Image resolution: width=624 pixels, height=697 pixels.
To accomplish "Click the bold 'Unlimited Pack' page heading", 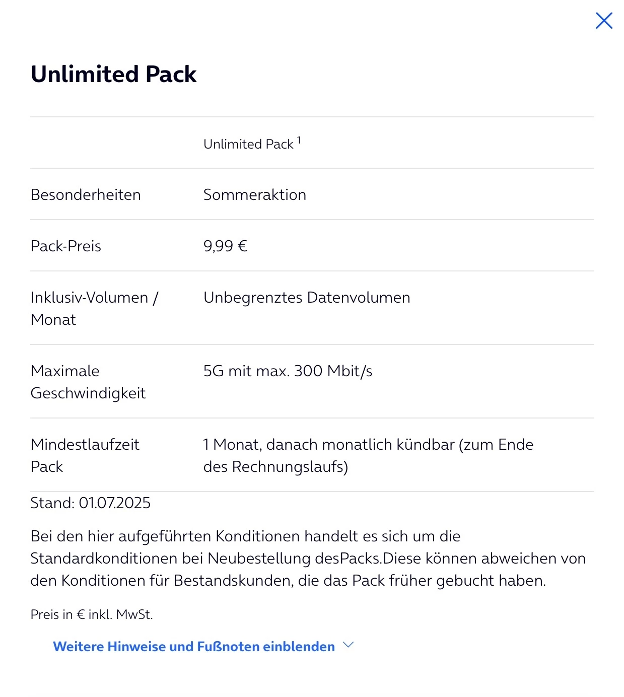I will 113,74.
